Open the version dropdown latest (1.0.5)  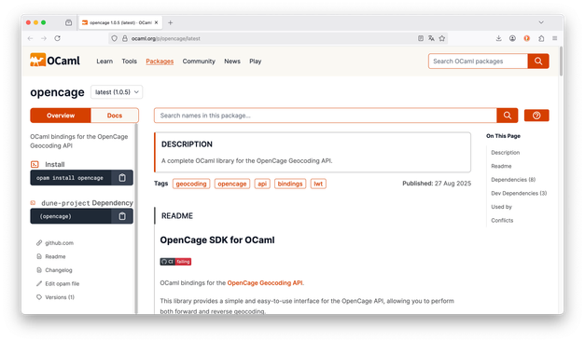point(117,92)
